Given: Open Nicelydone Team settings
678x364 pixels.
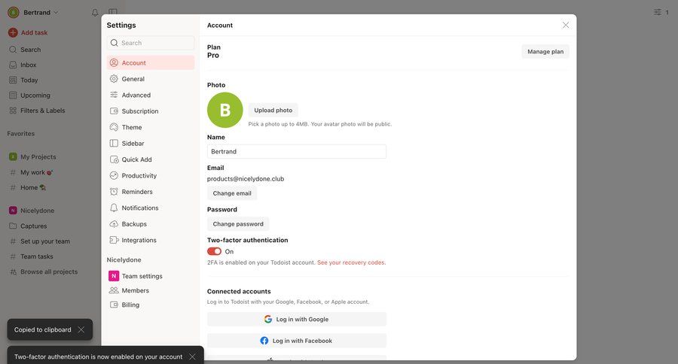Looking at the screenshot, I should click(x=151, y=276).
